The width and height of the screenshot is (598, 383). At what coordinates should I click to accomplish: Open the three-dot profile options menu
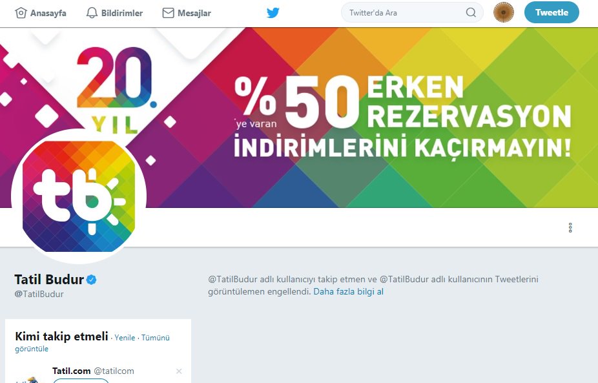tap(570, 228)
